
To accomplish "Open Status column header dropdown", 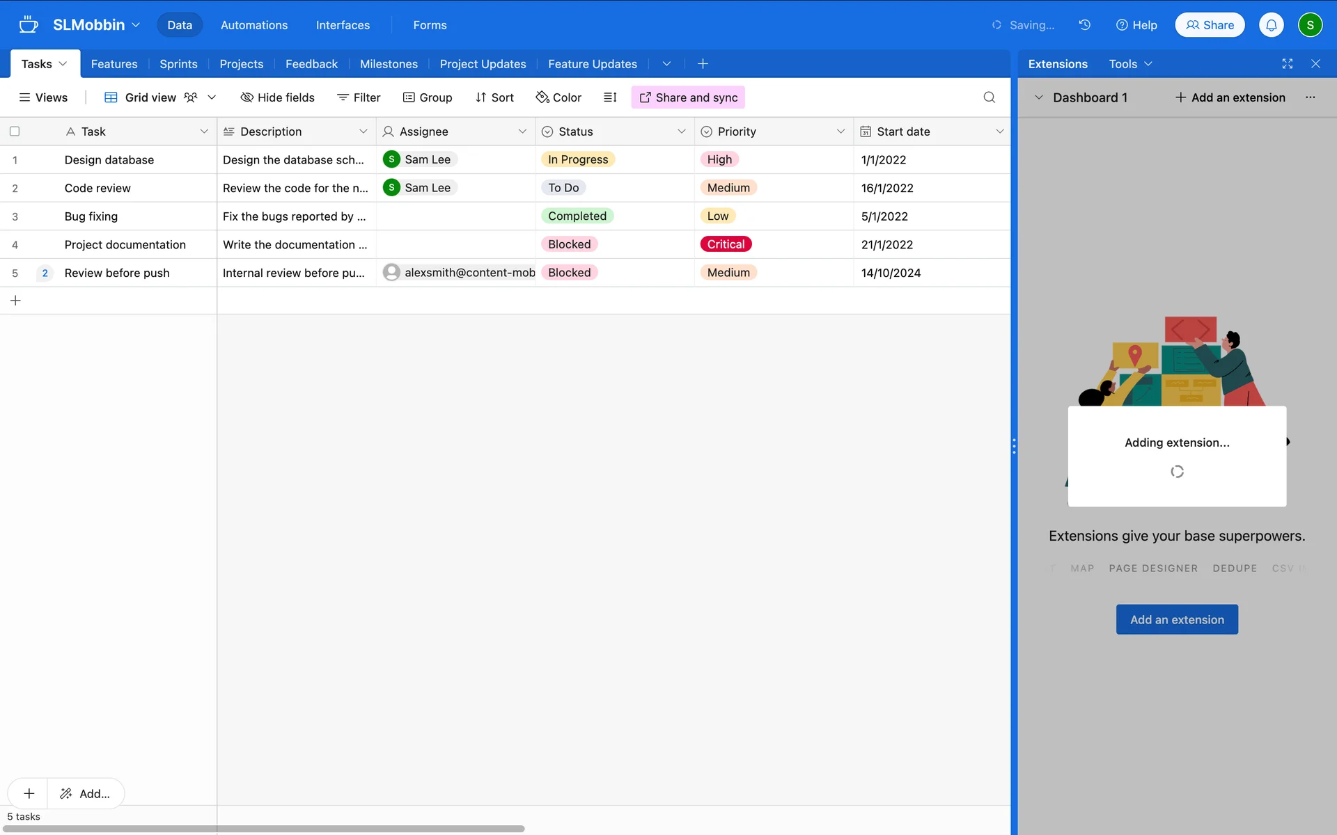I will tap(681, 132).
